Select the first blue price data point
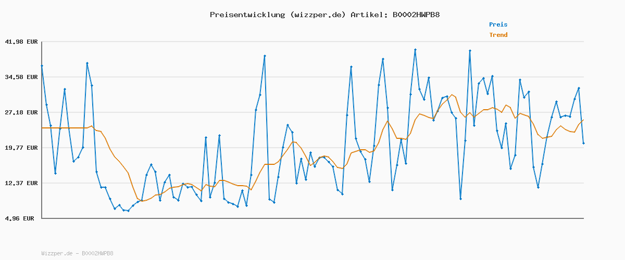 (42, 66)
